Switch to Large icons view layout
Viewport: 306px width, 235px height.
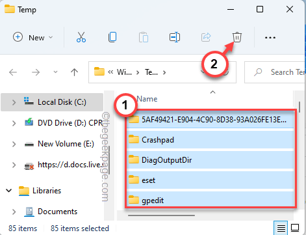(295, 228)
